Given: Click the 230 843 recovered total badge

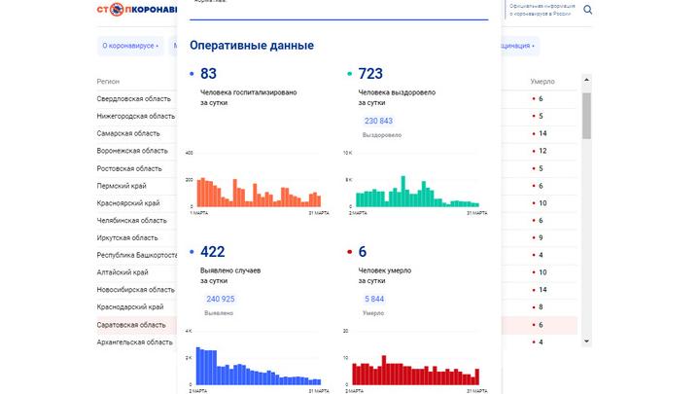Looking at the screenshot, I should [x=378, y=121].
